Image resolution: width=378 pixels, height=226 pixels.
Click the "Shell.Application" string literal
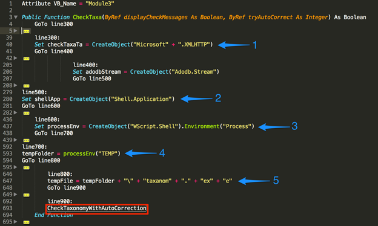(141, 99)
